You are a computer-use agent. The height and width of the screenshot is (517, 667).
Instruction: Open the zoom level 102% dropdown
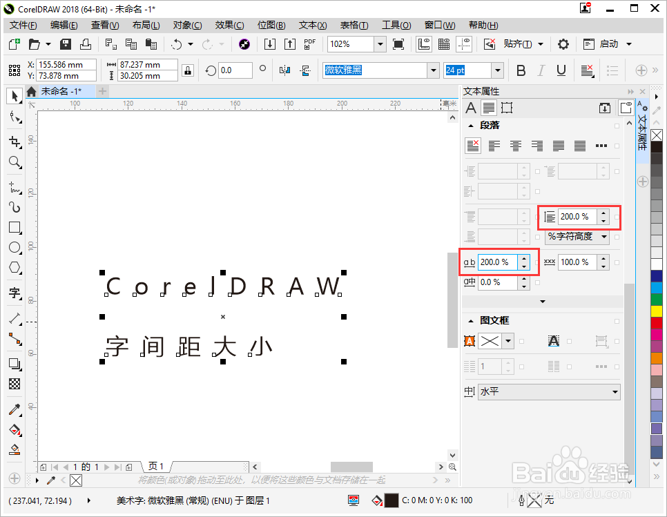pyautogui.click(x=380, y=43)
